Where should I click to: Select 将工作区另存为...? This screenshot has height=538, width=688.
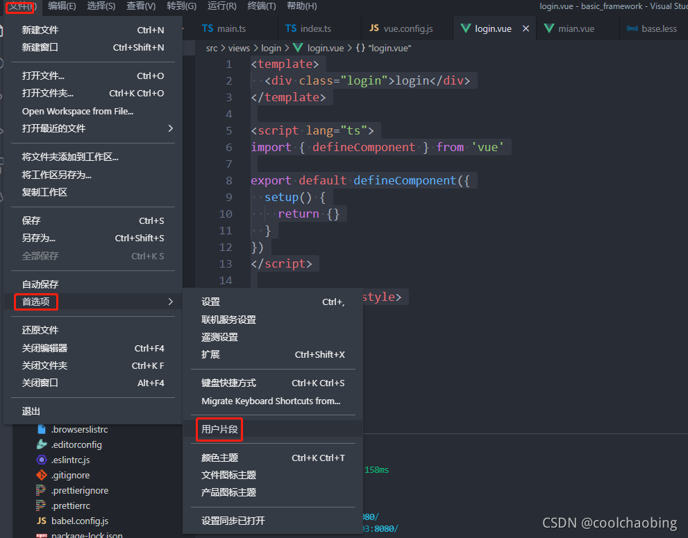pos(93,175)
